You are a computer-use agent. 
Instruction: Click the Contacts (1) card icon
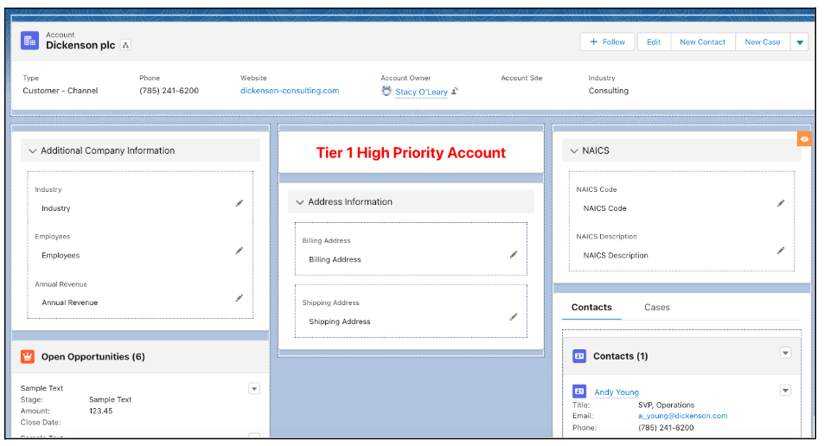579,356
